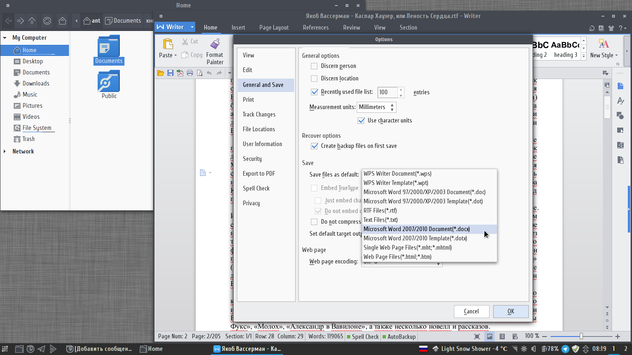This screenshot has height=355, width=632.
Task: Switch to full screen view in the status bar
Action: pos(477,337)
